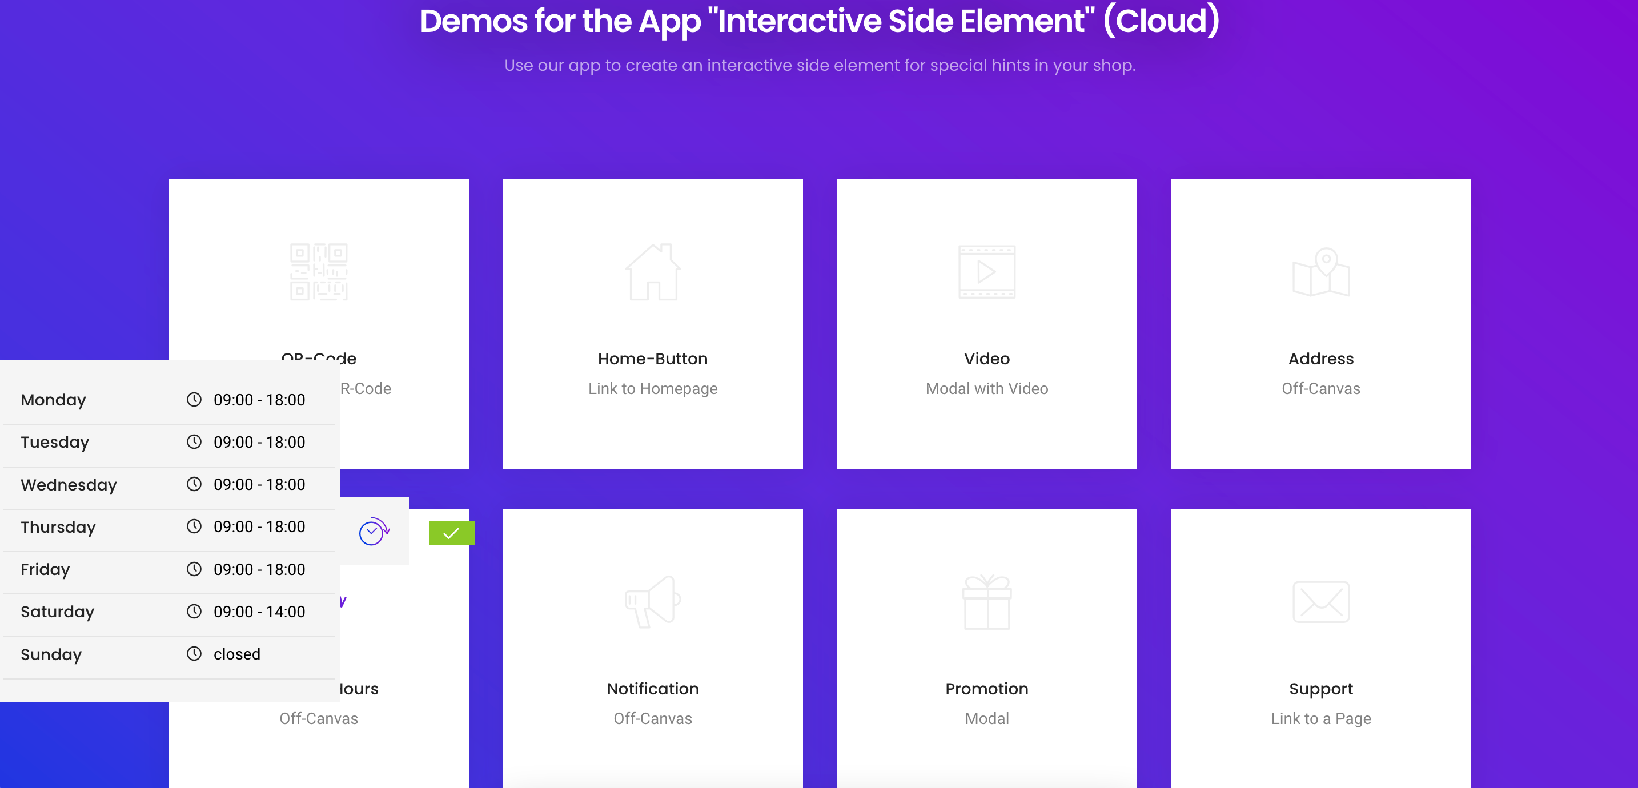
Task: Click the envelope Support icon
Action: pyautogui.click(x=1320, y=602)
